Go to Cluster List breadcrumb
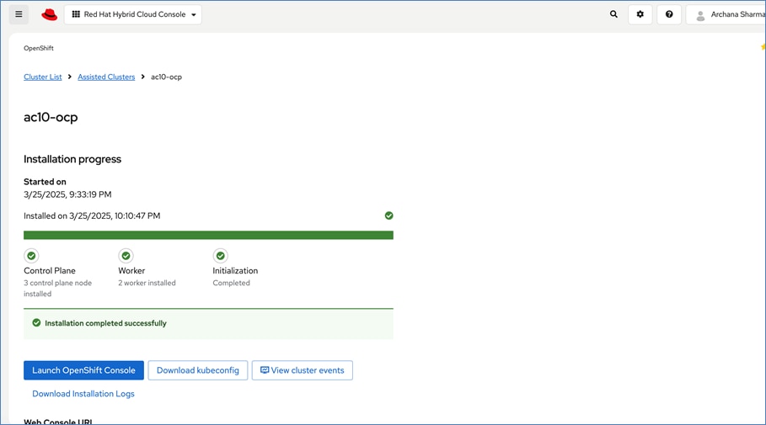The height and width of the screenshot is (425, 766). pos(42,77)
